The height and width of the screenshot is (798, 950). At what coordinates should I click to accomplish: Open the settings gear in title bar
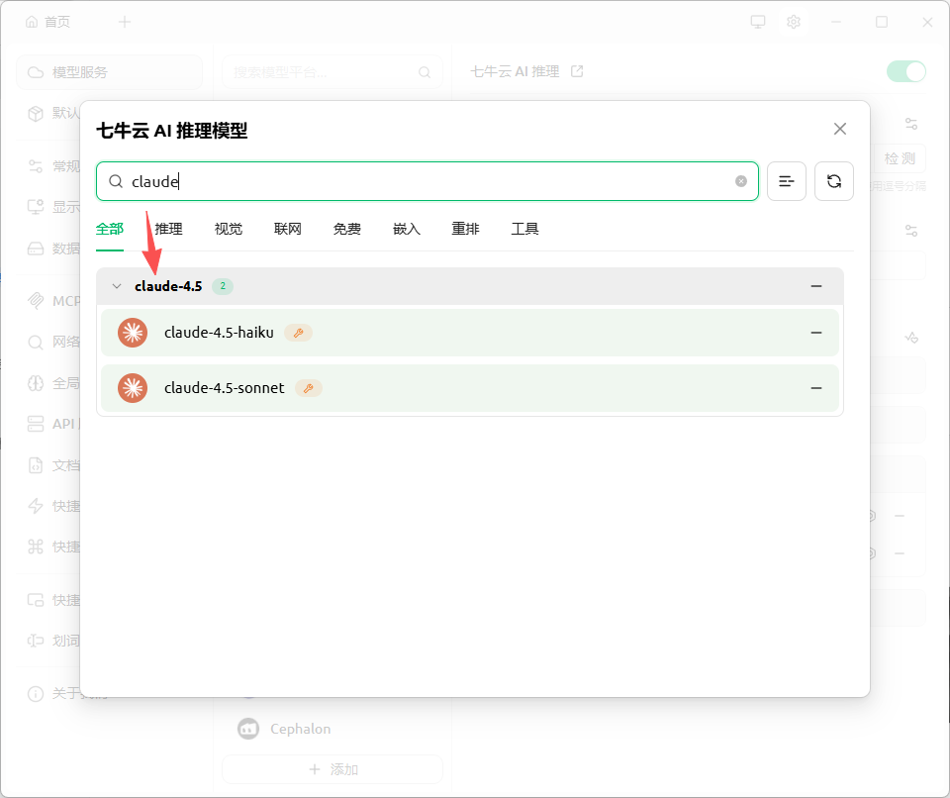click(794, 22)
